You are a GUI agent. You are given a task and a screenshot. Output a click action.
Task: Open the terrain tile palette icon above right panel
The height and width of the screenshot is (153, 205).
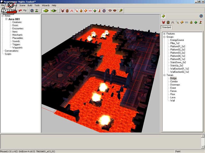point(163,16)
